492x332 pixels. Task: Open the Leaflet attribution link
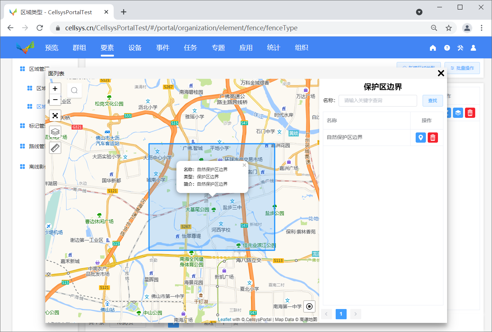coord(225,319)
